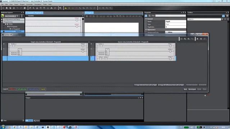Click the binoculars Search toolbar icon
This screenshot has height=129, width=230.
click(x=51, y=8)
